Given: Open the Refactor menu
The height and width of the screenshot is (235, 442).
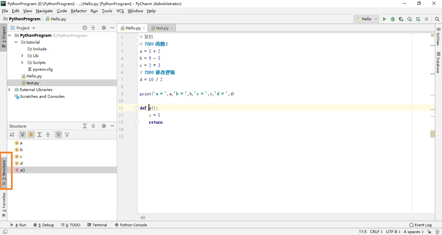Looking at the screenshot, I should coord(79,11).
